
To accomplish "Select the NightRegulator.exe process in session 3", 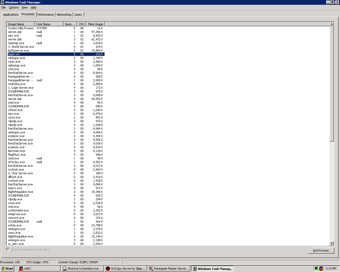I will 20,192.
